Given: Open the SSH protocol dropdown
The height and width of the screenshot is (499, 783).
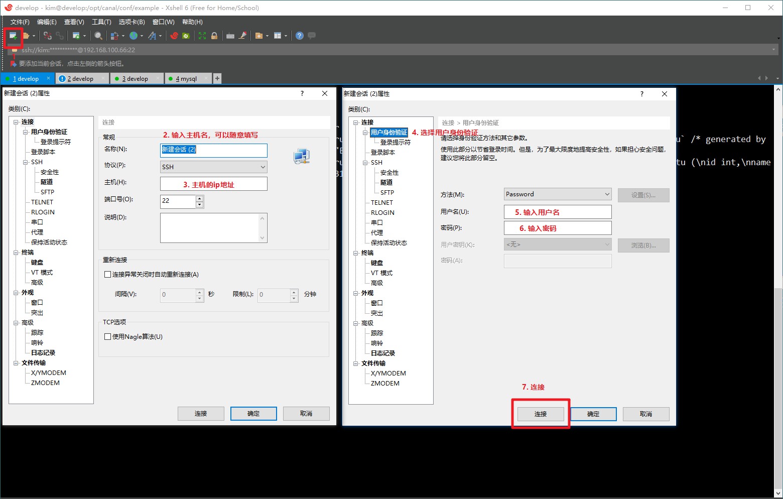Looking at the screenshot, I should tap(213, 167).
